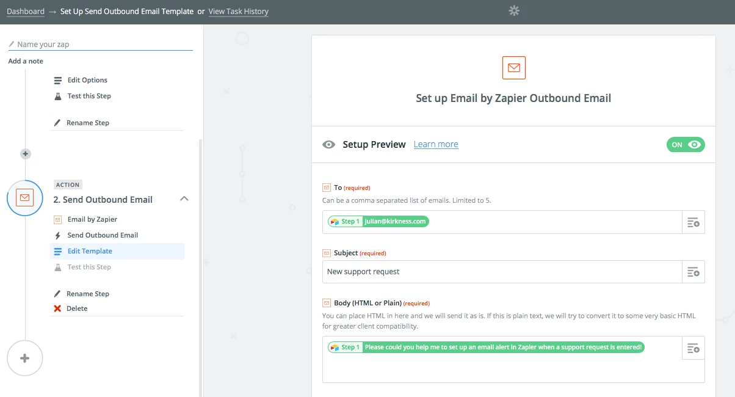Click the 2. Send Outbound Email heading
735x397 pixels.
[103, 200]
